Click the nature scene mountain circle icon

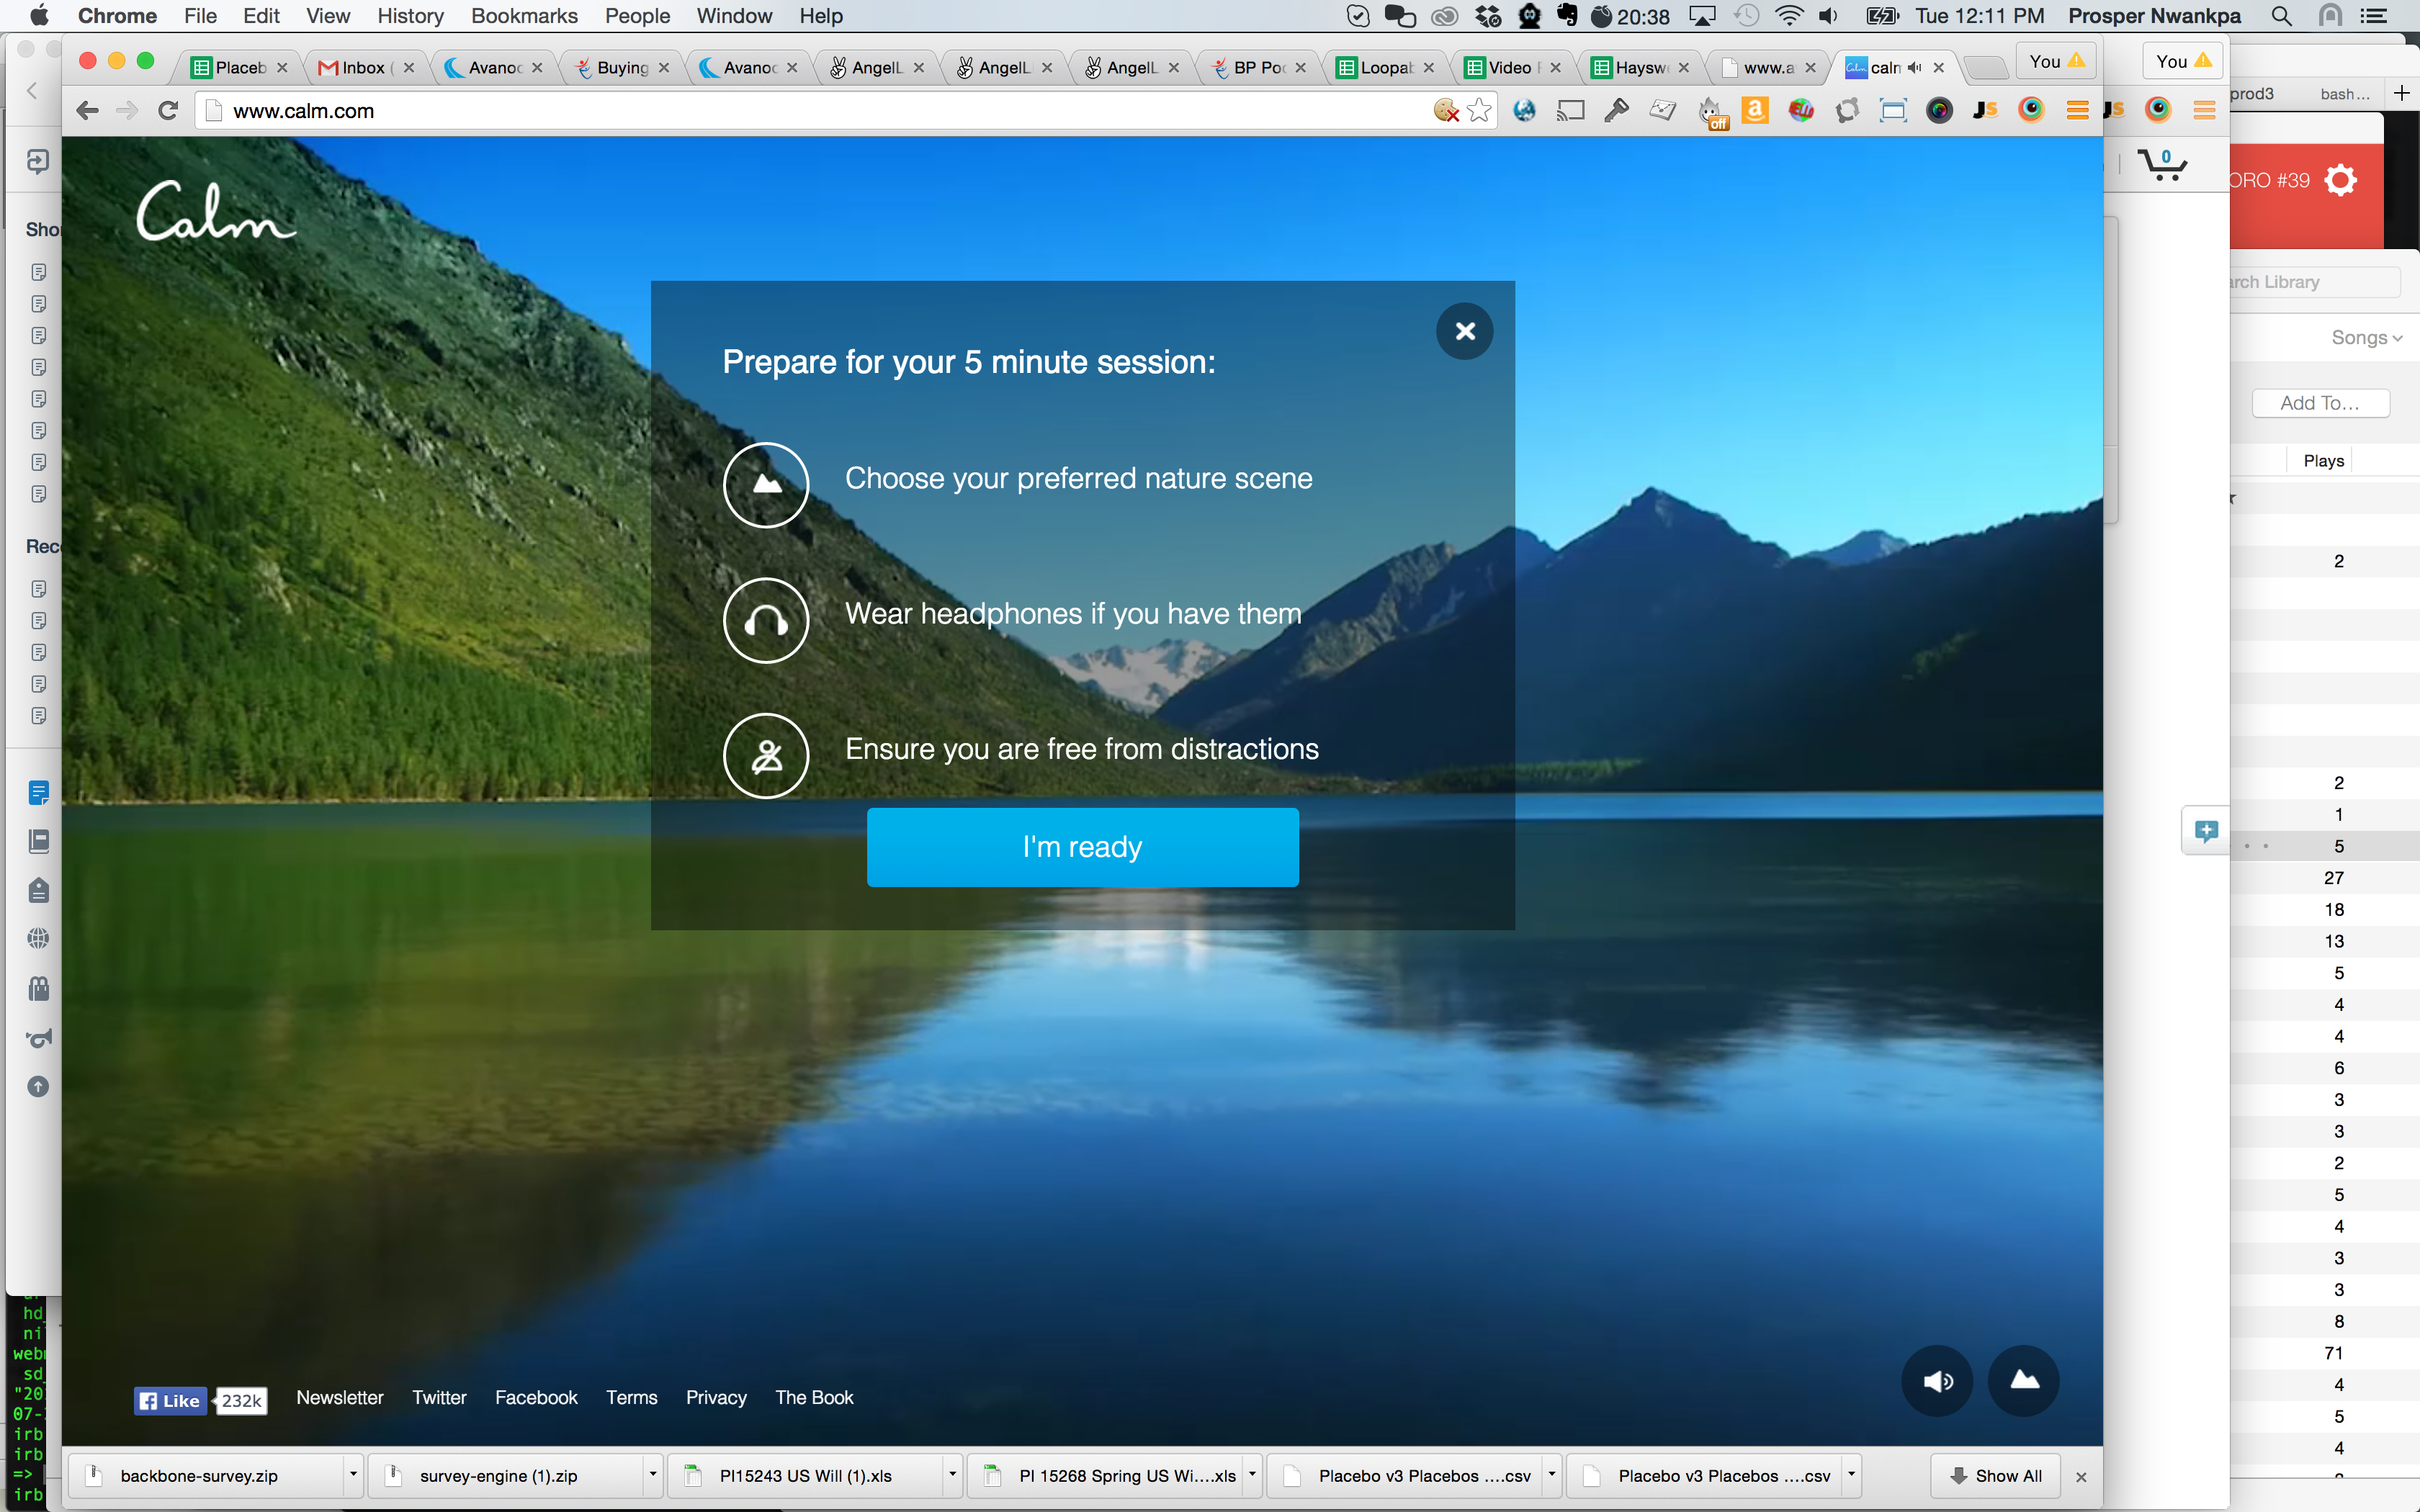[x=766, y=485]
